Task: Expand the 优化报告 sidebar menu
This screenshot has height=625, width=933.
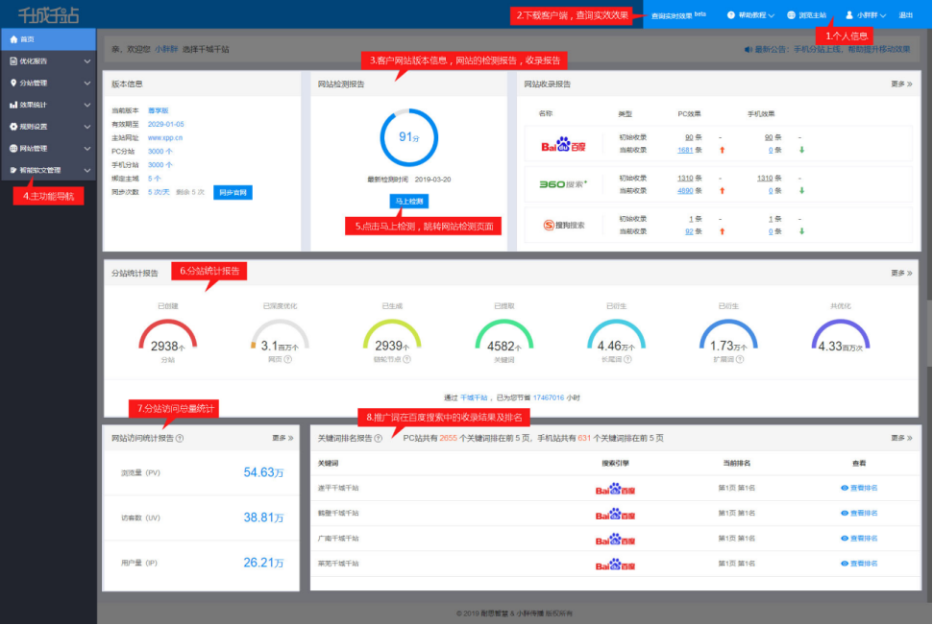Action: [x=48, y=61]
